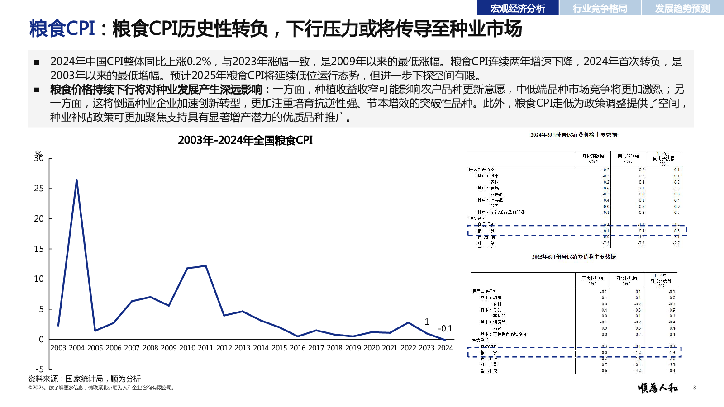This screenshot has width=724, height=407.
Task: Select x-axis year 2009
Action: point(169,348)
